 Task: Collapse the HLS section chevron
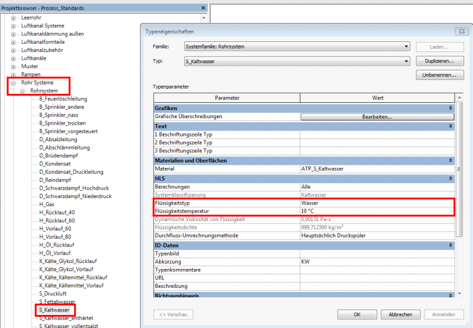tap(451, 178)
